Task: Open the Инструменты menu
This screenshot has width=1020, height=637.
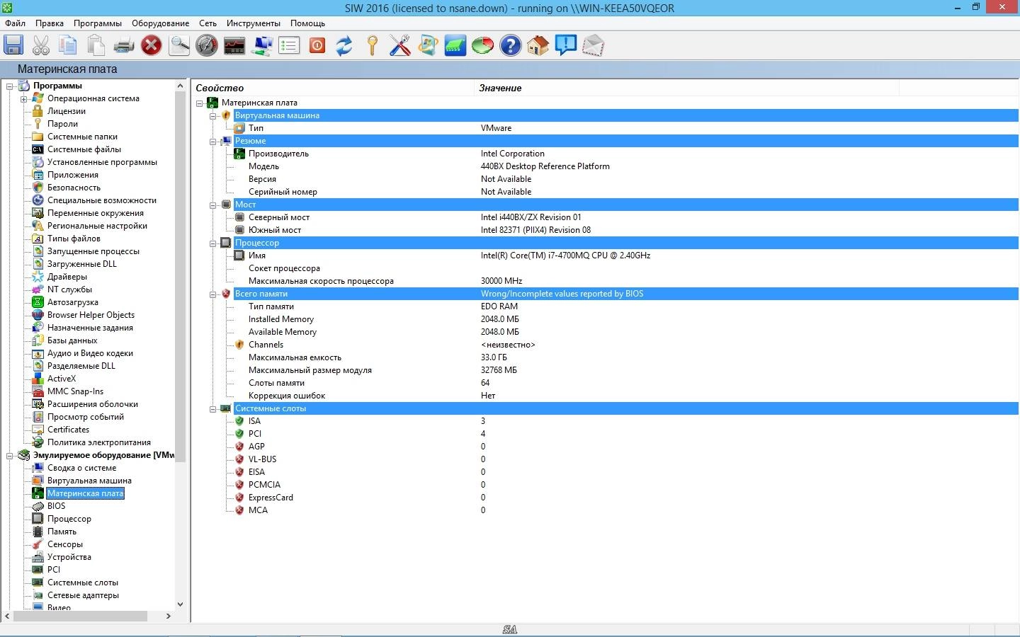Action: [254, 23]
